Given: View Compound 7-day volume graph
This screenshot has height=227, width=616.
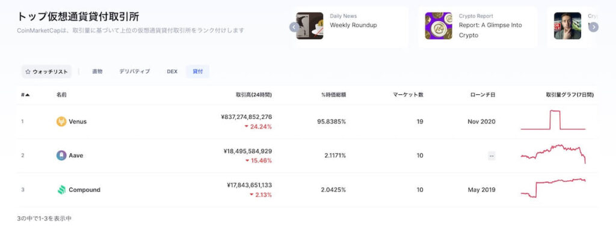Looking at the screenshot, I should click(x=553, y=188).
